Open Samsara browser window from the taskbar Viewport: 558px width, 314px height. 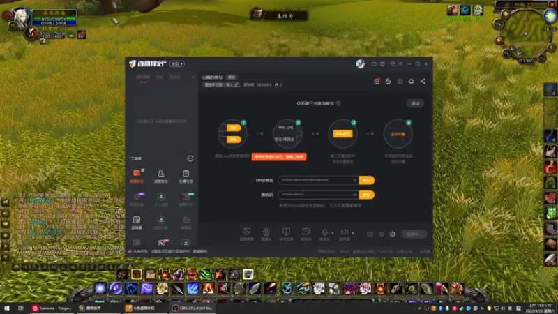point(52,308)
